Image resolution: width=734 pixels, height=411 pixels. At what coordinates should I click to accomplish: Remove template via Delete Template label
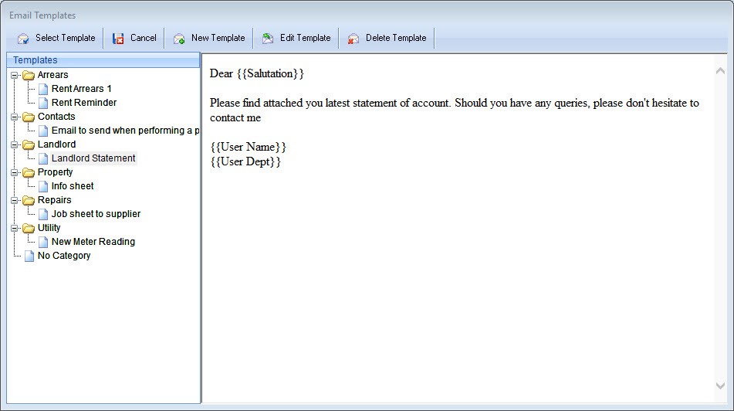click(396, 38)
